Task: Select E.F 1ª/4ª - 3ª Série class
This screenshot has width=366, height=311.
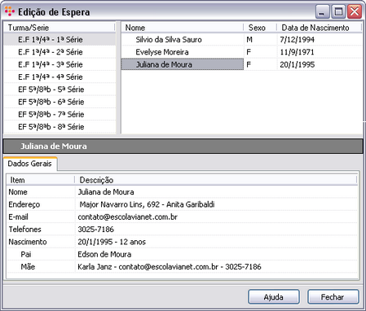Action: click(x=60, y=64)
